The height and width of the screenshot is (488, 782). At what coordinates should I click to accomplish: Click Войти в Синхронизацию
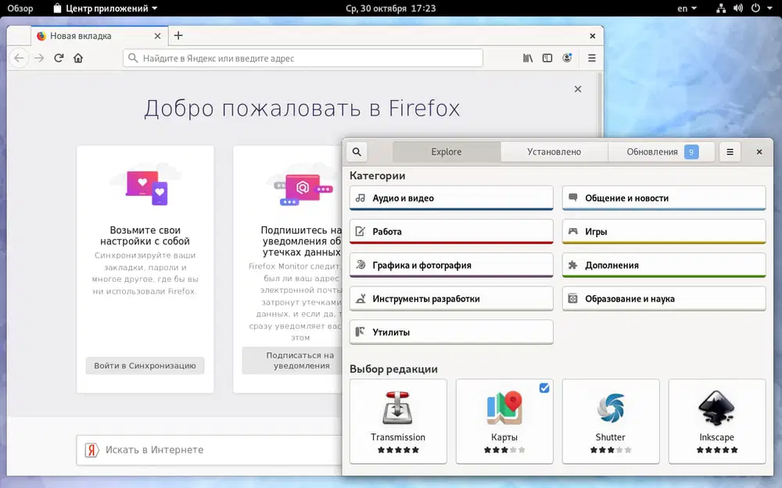pyautogui.click(x=145, y=365)
